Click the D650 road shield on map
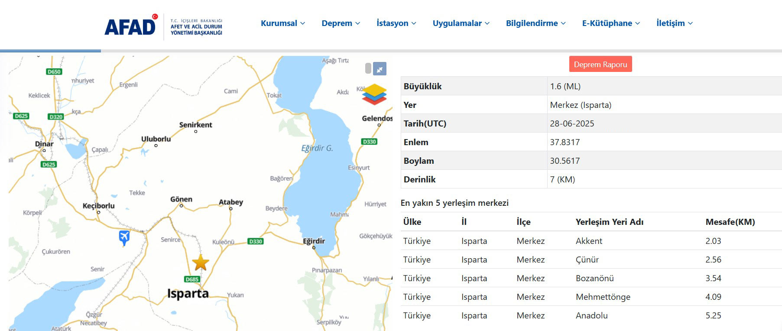The height and width of the screenshot is (331, 782). (54, 71)
